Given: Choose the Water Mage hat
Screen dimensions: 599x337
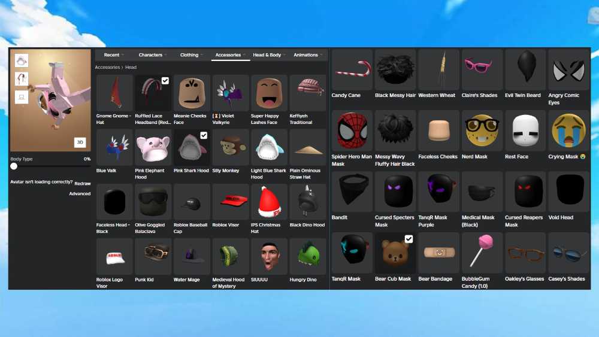Looking at the screenshot, I should pos(192,256).
